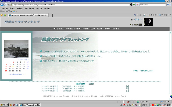Image resolution: width=172 pixels, height=107 pixels.
Task: Click the フォトログ navigation link
Action: 115,29
